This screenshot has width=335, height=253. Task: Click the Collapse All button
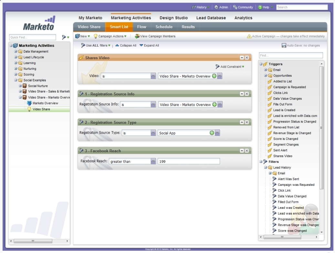point(126,46)
